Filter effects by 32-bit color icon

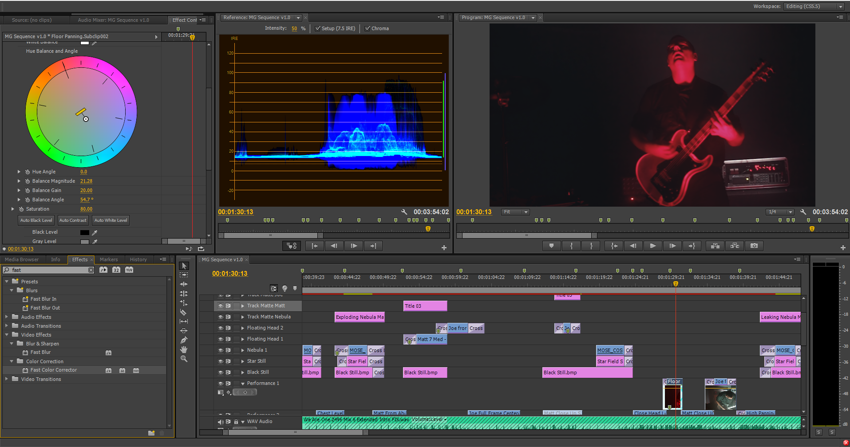pos(116,270)
